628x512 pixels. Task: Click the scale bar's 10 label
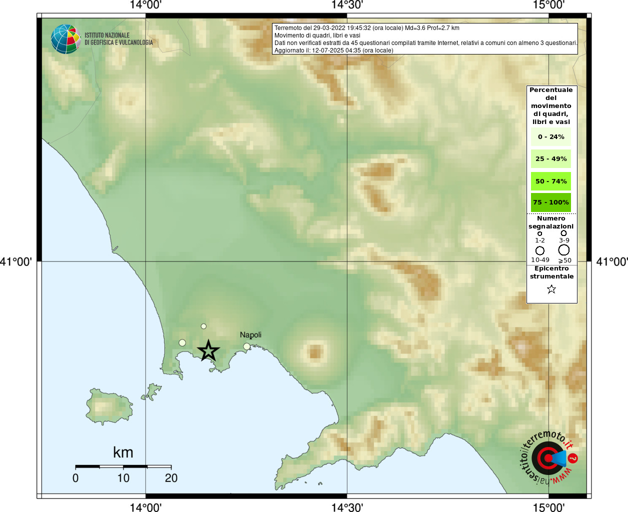pyautogui.click(x=123, y=478)
